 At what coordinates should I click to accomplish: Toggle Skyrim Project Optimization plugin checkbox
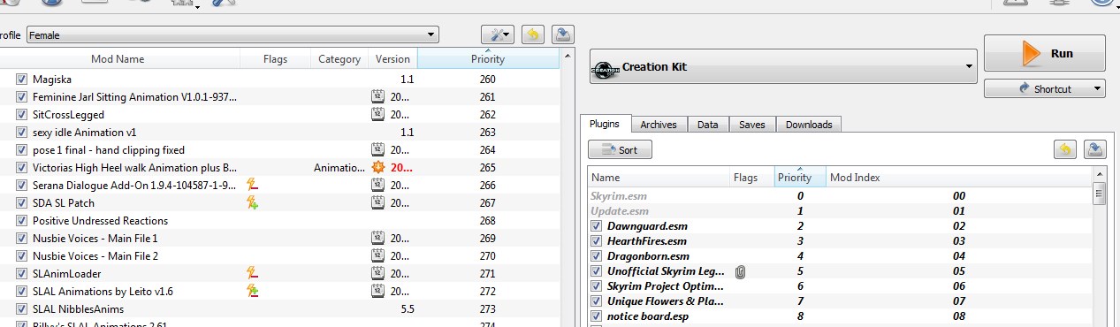pyautogui.click(x=597, y=286)
